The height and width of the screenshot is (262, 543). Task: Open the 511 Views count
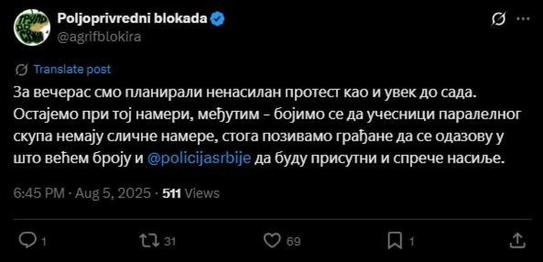click(191, 194)
